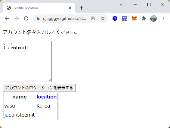Select the yasu table cell

[x=19, y=106]
